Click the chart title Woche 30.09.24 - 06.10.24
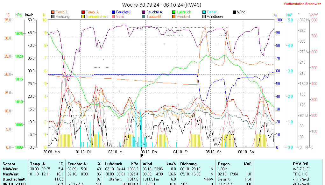Image resolution: width=325 pixels, height=185 pixels. point(162,5)
